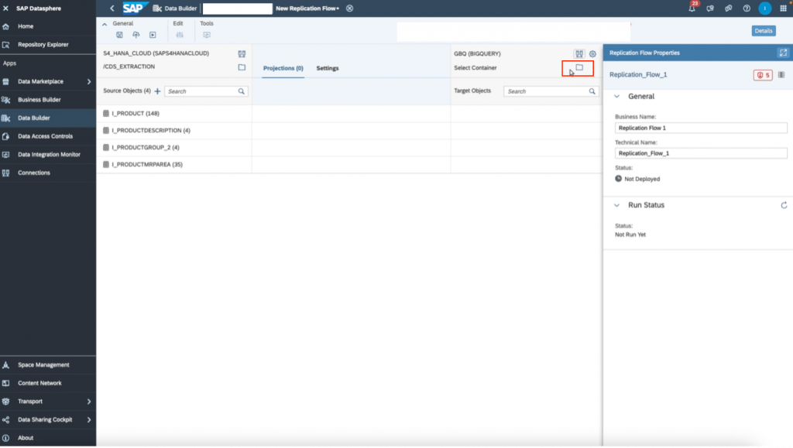Viewport: 793px width, 448px height.
Task: Click the SAP logo
Action: click(134, 8)
